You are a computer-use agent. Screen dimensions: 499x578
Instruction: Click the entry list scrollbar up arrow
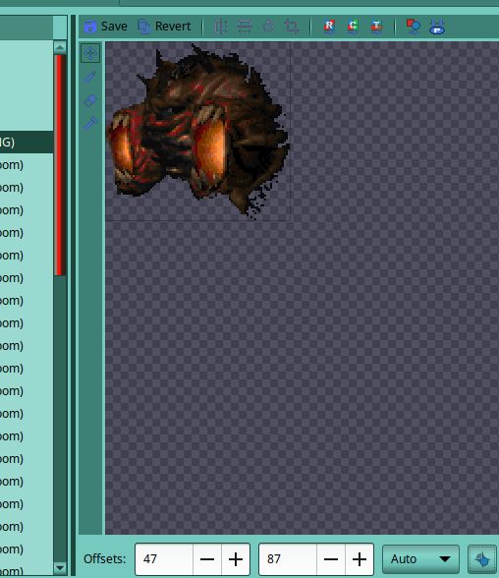click(60, 47)
